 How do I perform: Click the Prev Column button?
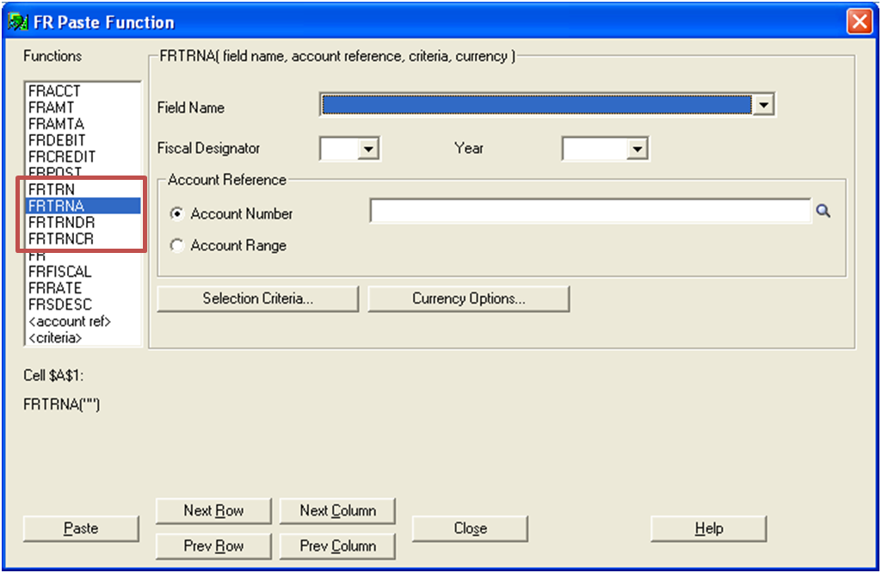[x=337, y=546]
